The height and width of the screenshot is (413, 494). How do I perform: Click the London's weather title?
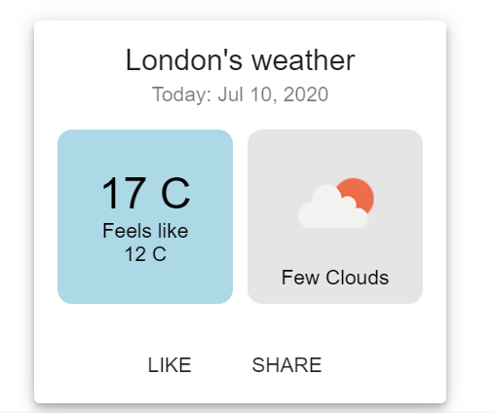pos(241,60)
